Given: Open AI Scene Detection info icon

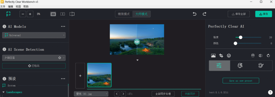Looking at the screenshot, I should 4,50.
